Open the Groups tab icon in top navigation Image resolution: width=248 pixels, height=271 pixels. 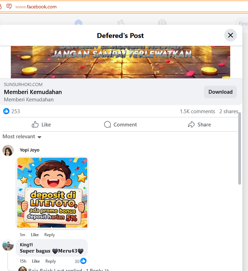[x=162, y=23]
